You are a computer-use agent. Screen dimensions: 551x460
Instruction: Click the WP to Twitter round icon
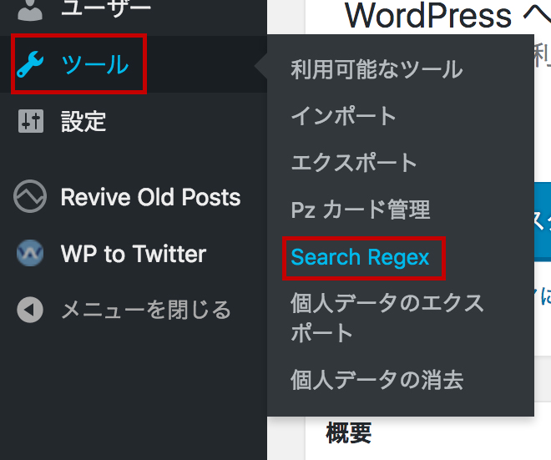pos(30,253)
